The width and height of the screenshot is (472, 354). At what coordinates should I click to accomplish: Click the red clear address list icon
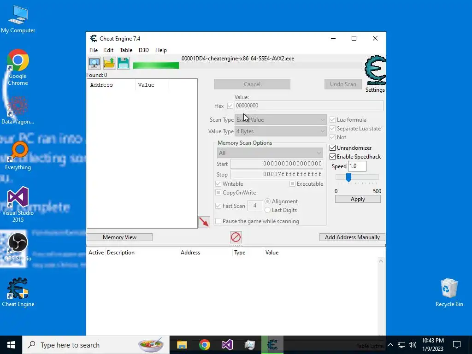pos(236,237)
